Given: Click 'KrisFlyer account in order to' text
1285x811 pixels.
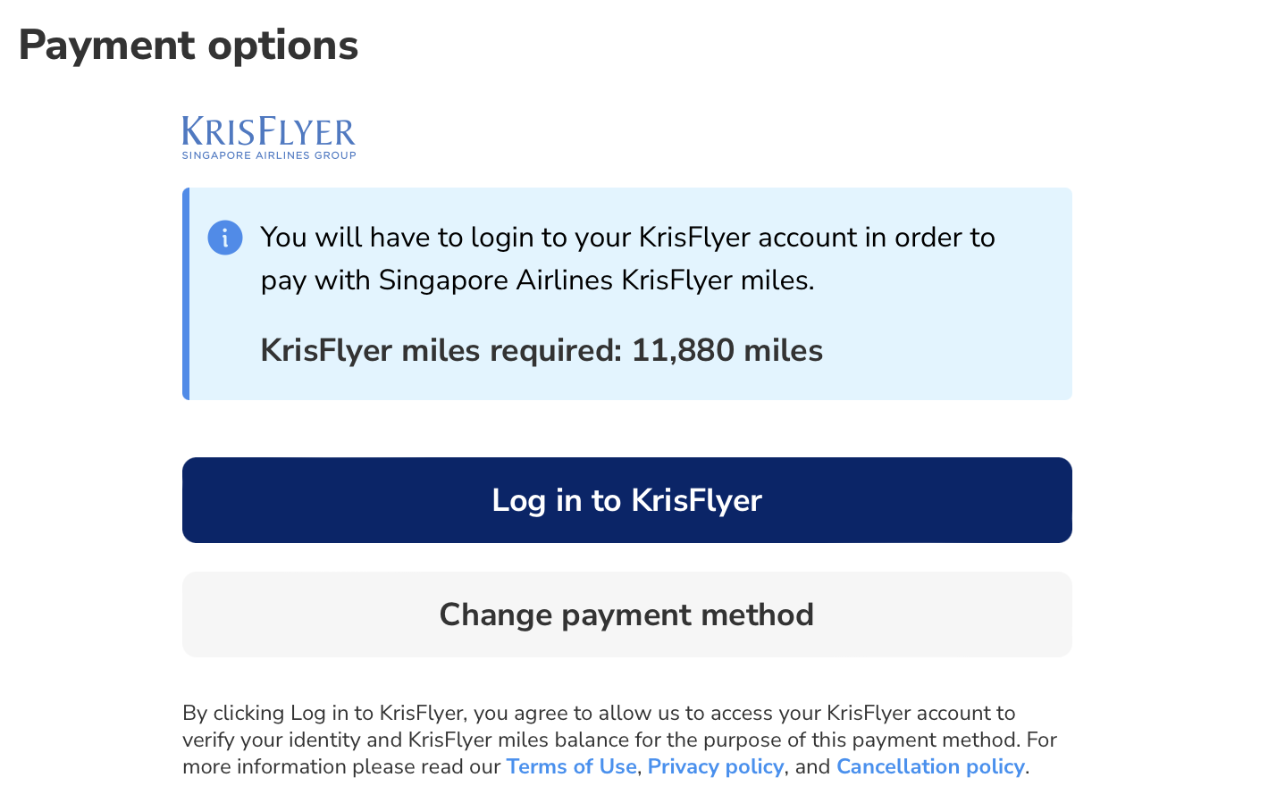Looking at the screenshot, I should pos(817,238).
